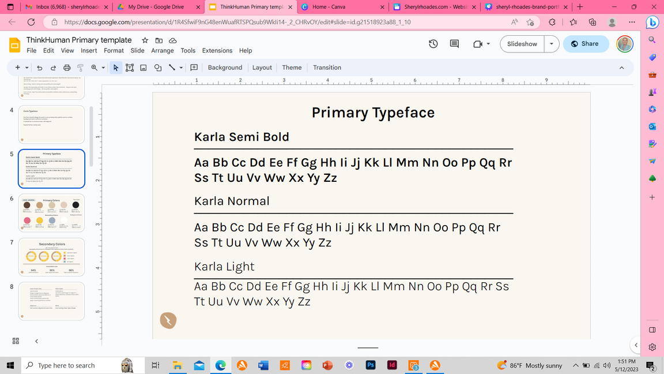Image resolution: width=664 pixels, height=374 pixels.
Task: Expand the new slide layout dropdown
Action: tap(27, 68)
